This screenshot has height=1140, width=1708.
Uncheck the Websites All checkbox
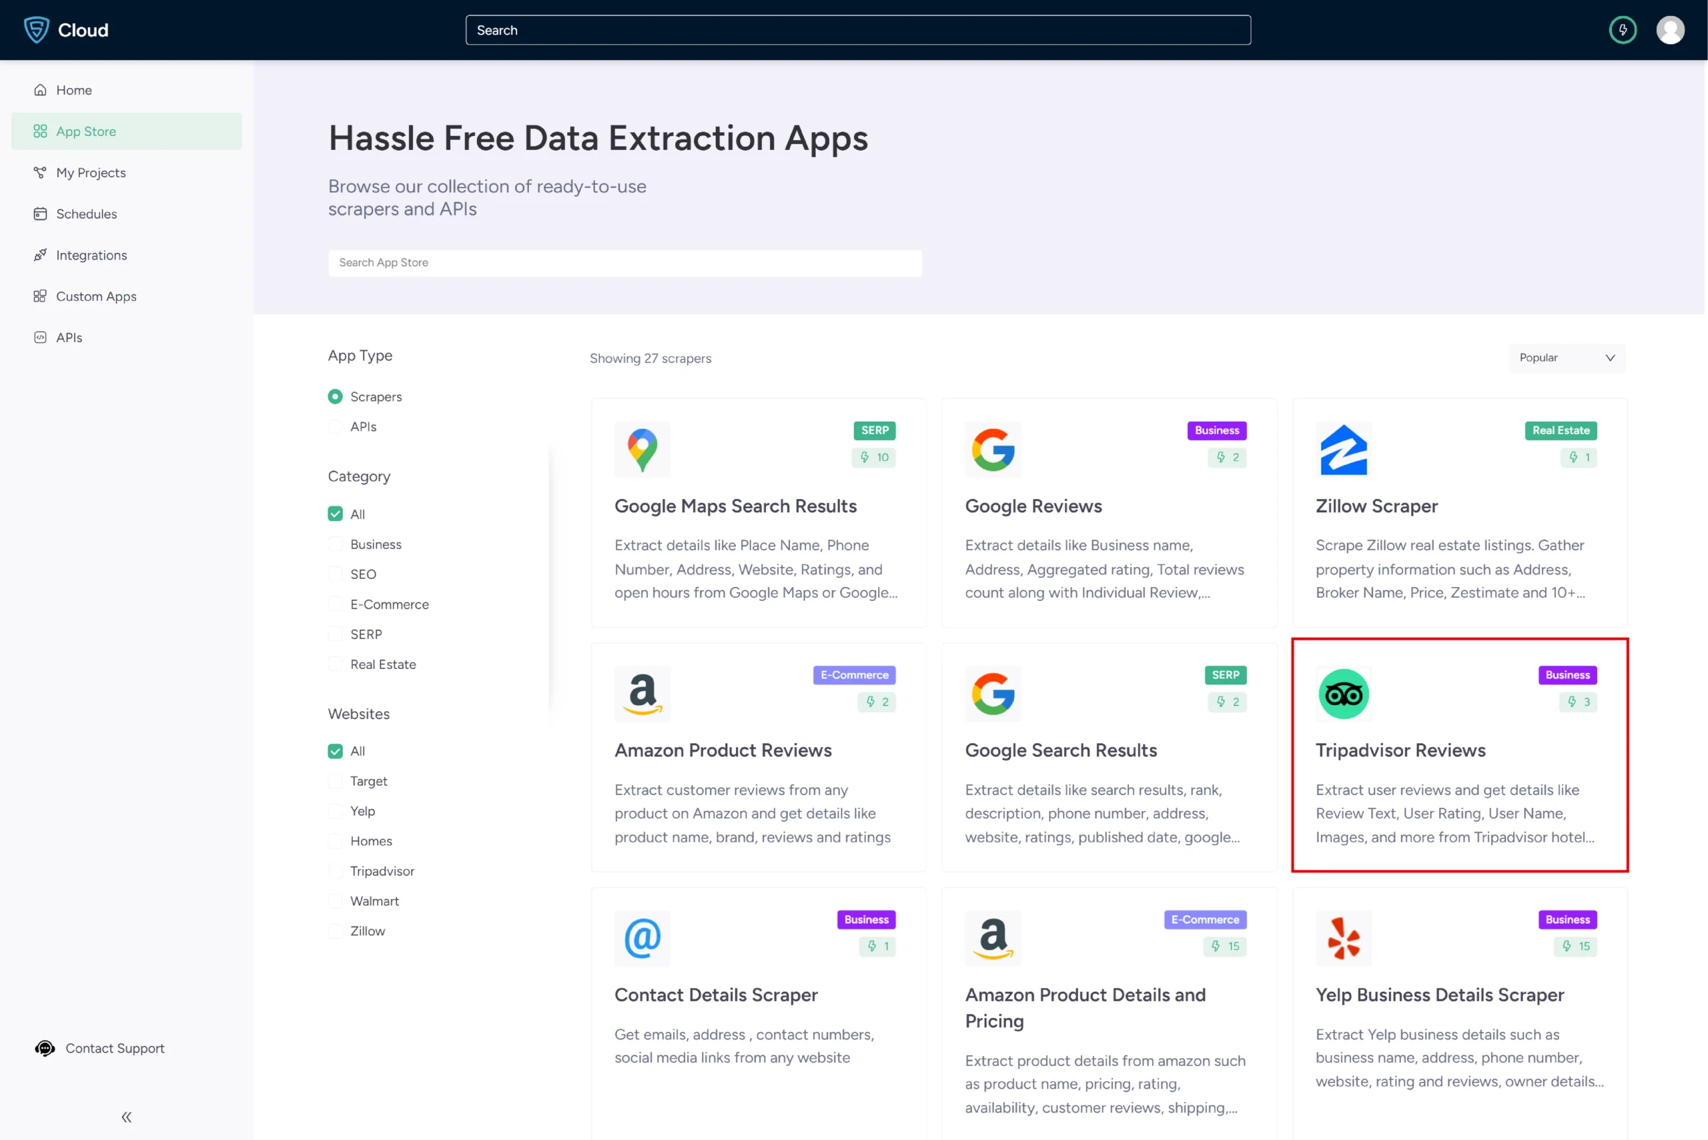(x=334, y=751)
